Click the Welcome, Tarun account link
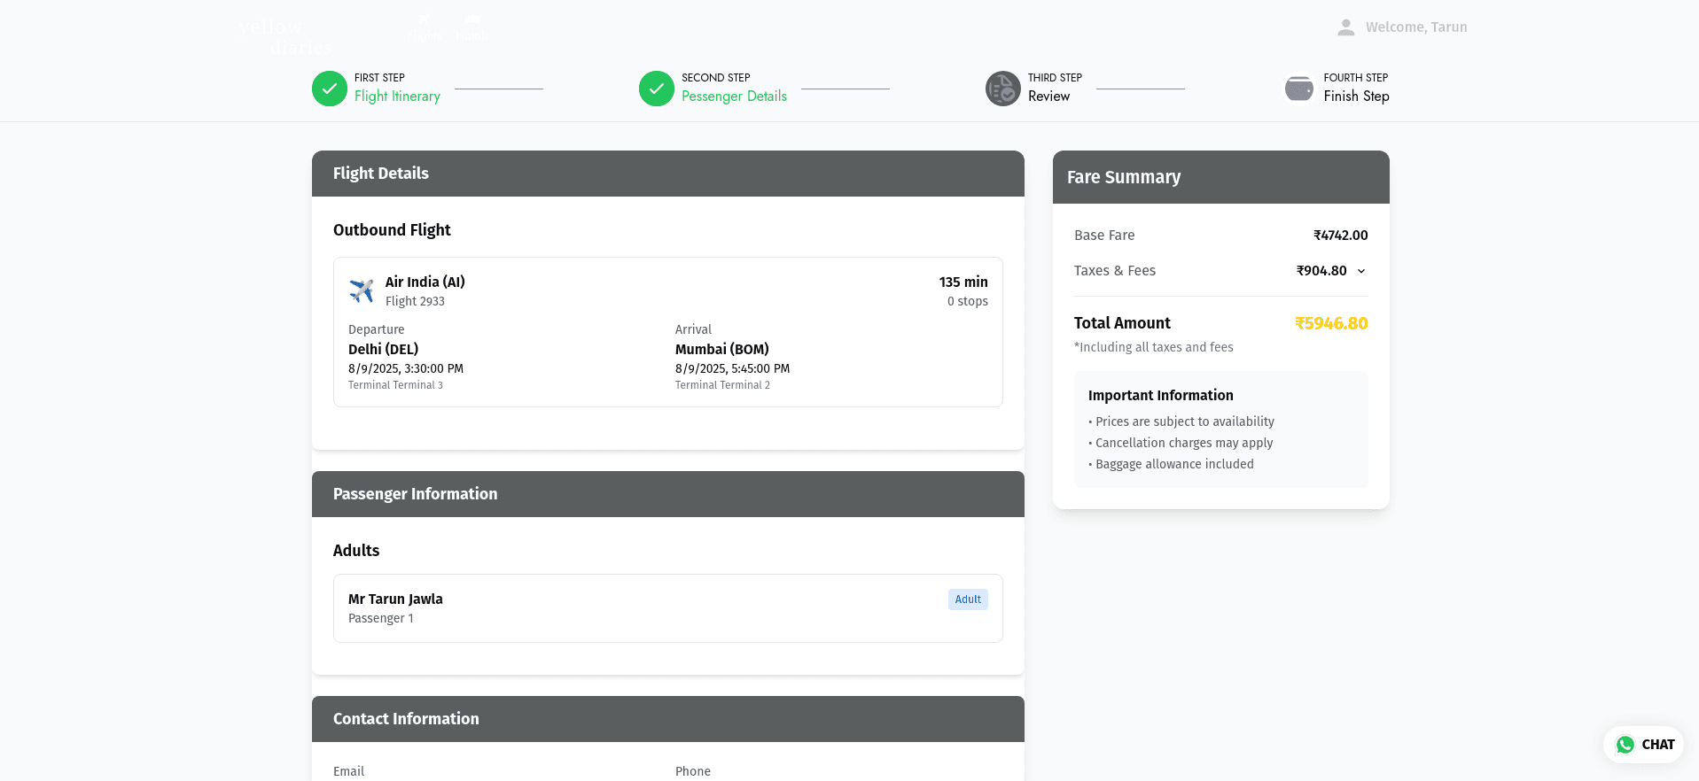Image resolution: width=1699 pixels, height=781 pixels. coord(1416,27)
